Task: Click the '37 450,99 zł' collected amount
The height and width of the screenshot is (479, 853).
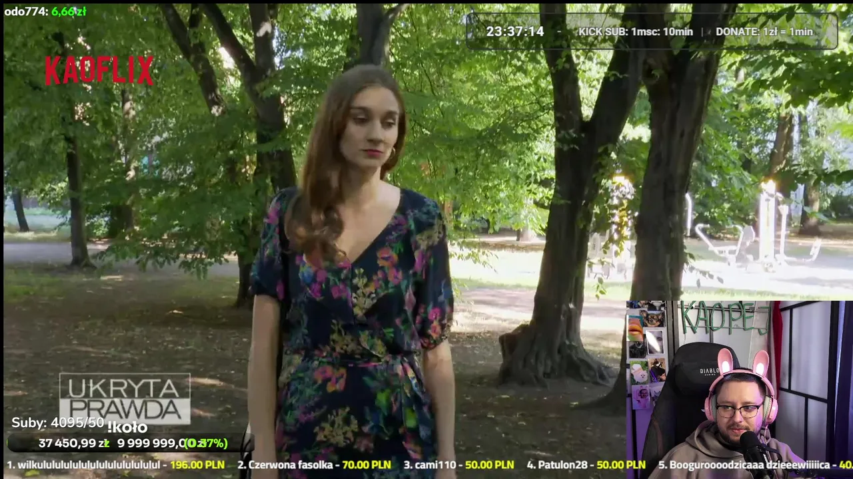Action: click(x=74, y=443)
